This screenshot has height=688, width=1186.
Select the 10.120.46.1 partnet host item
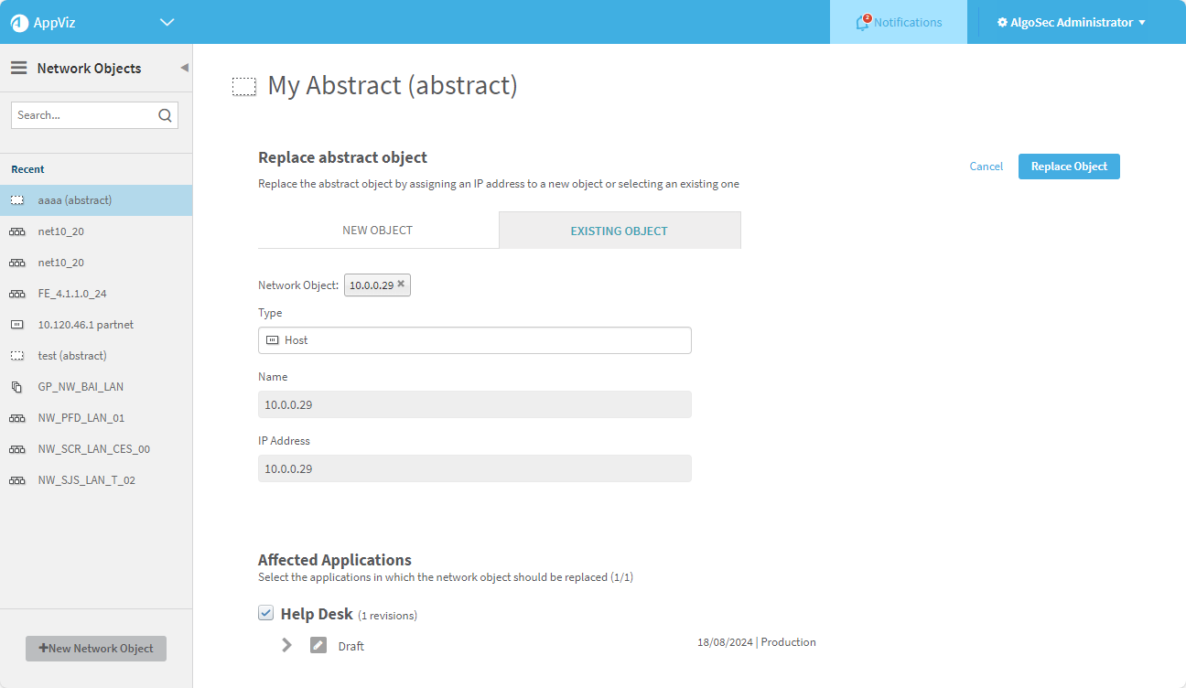86,325
